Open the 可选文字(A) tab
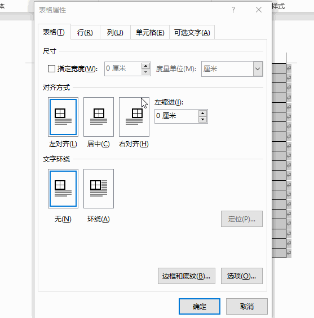The width and height of the screenshot is (314, 318). tap(192, 33)
